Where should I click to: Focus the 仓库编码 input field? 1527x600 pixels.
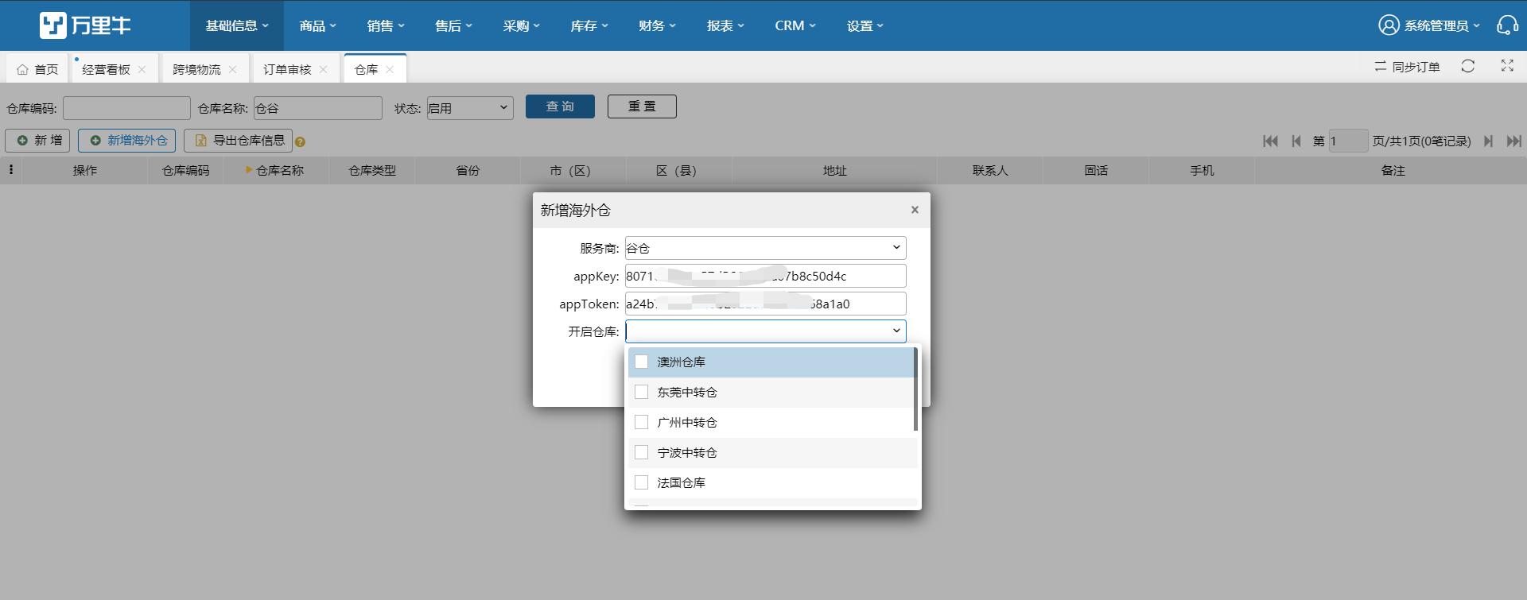pos(126,108)
